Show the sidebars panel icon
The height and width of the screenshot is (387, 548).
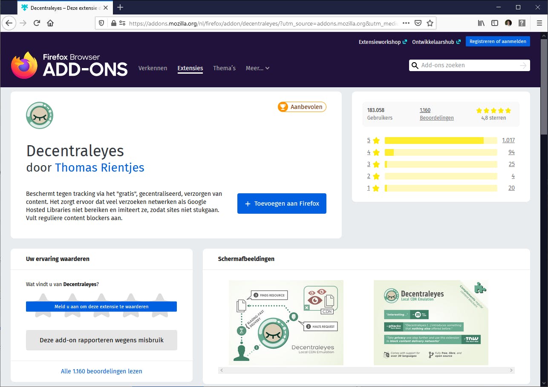tap(495, 23)
